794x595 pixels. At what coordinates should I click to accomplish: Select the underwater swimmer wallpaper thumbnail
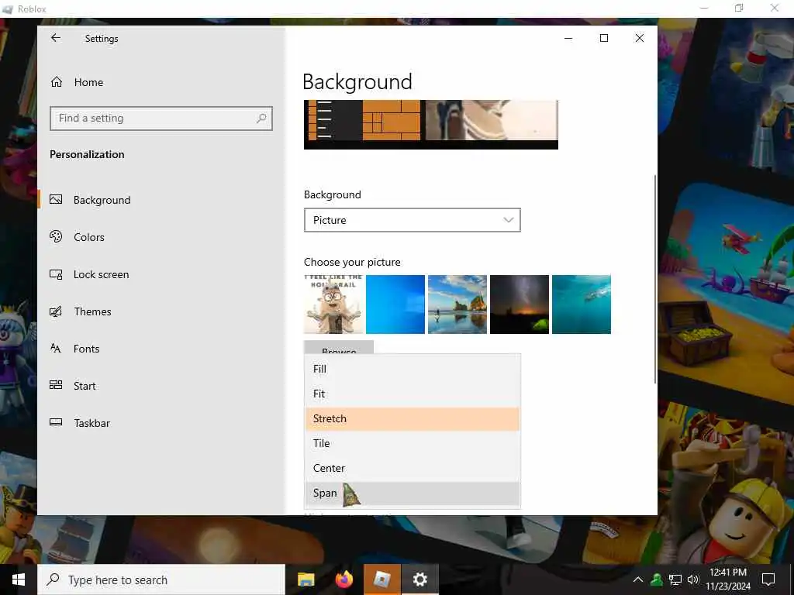click(582, 304)
